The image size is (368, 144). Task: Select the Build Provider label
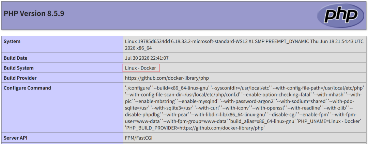tap(20, 78)
